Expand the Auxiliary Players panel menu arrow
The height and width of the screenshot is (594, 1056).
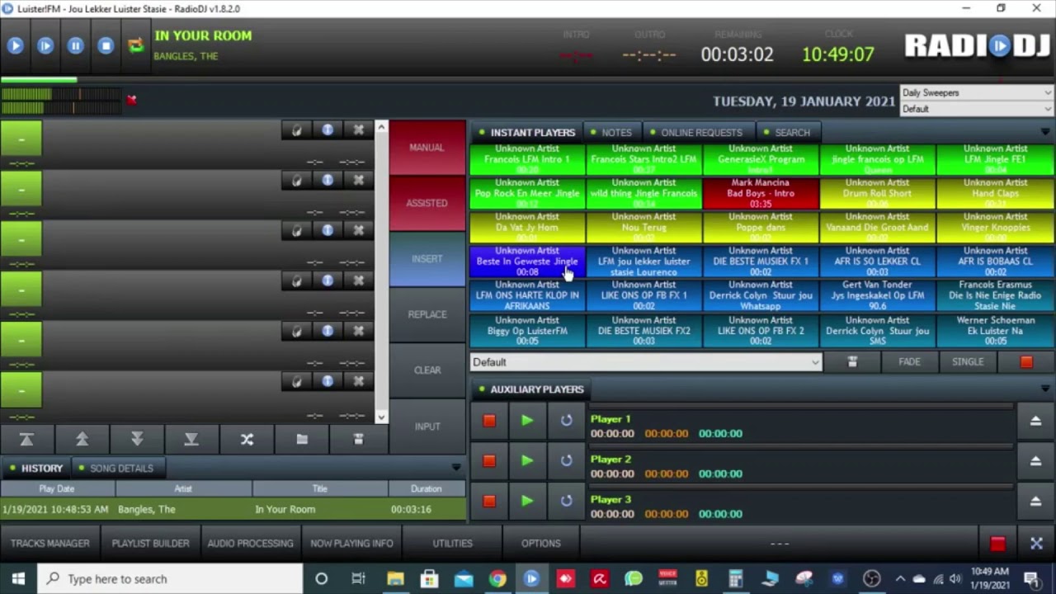coord(1045,389)
